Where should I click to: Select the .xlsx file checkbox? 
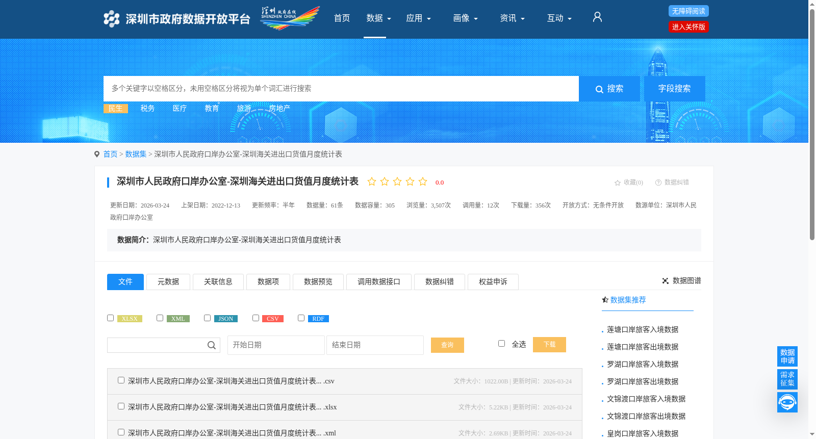click(121, 406)
